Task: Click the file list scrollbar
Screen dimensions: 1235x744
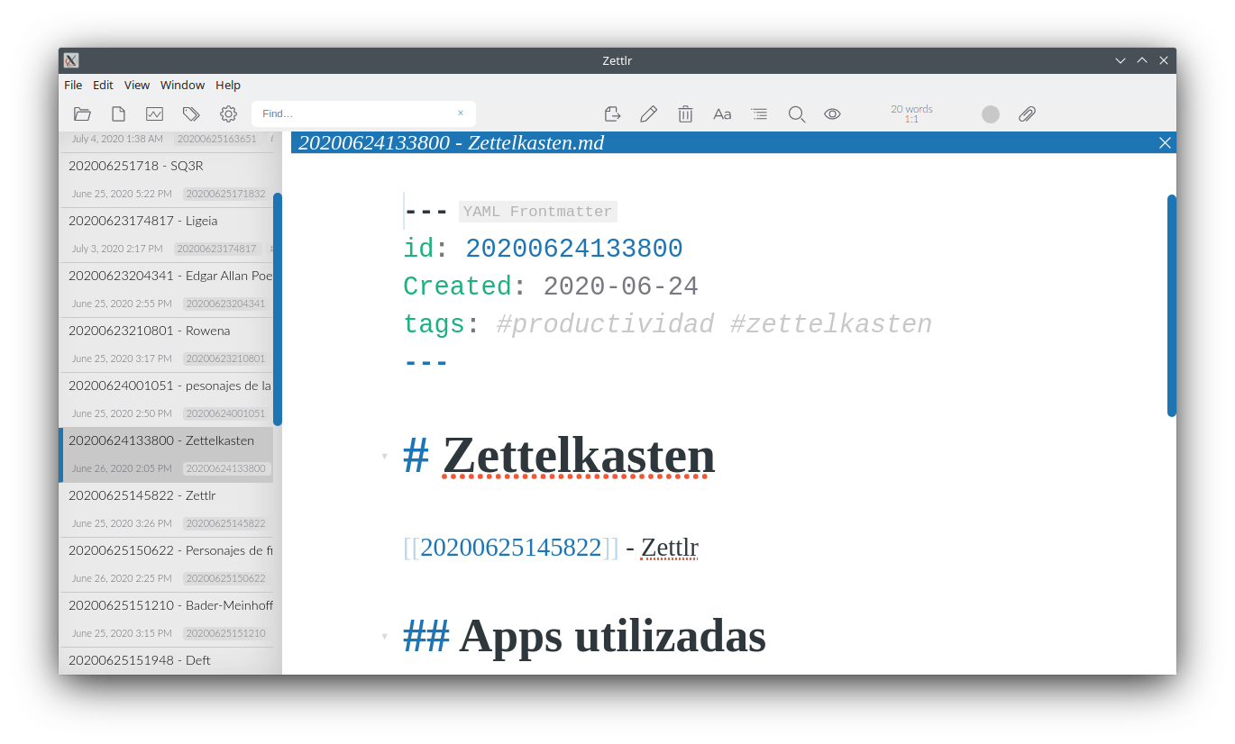Action: click(278, 309)
